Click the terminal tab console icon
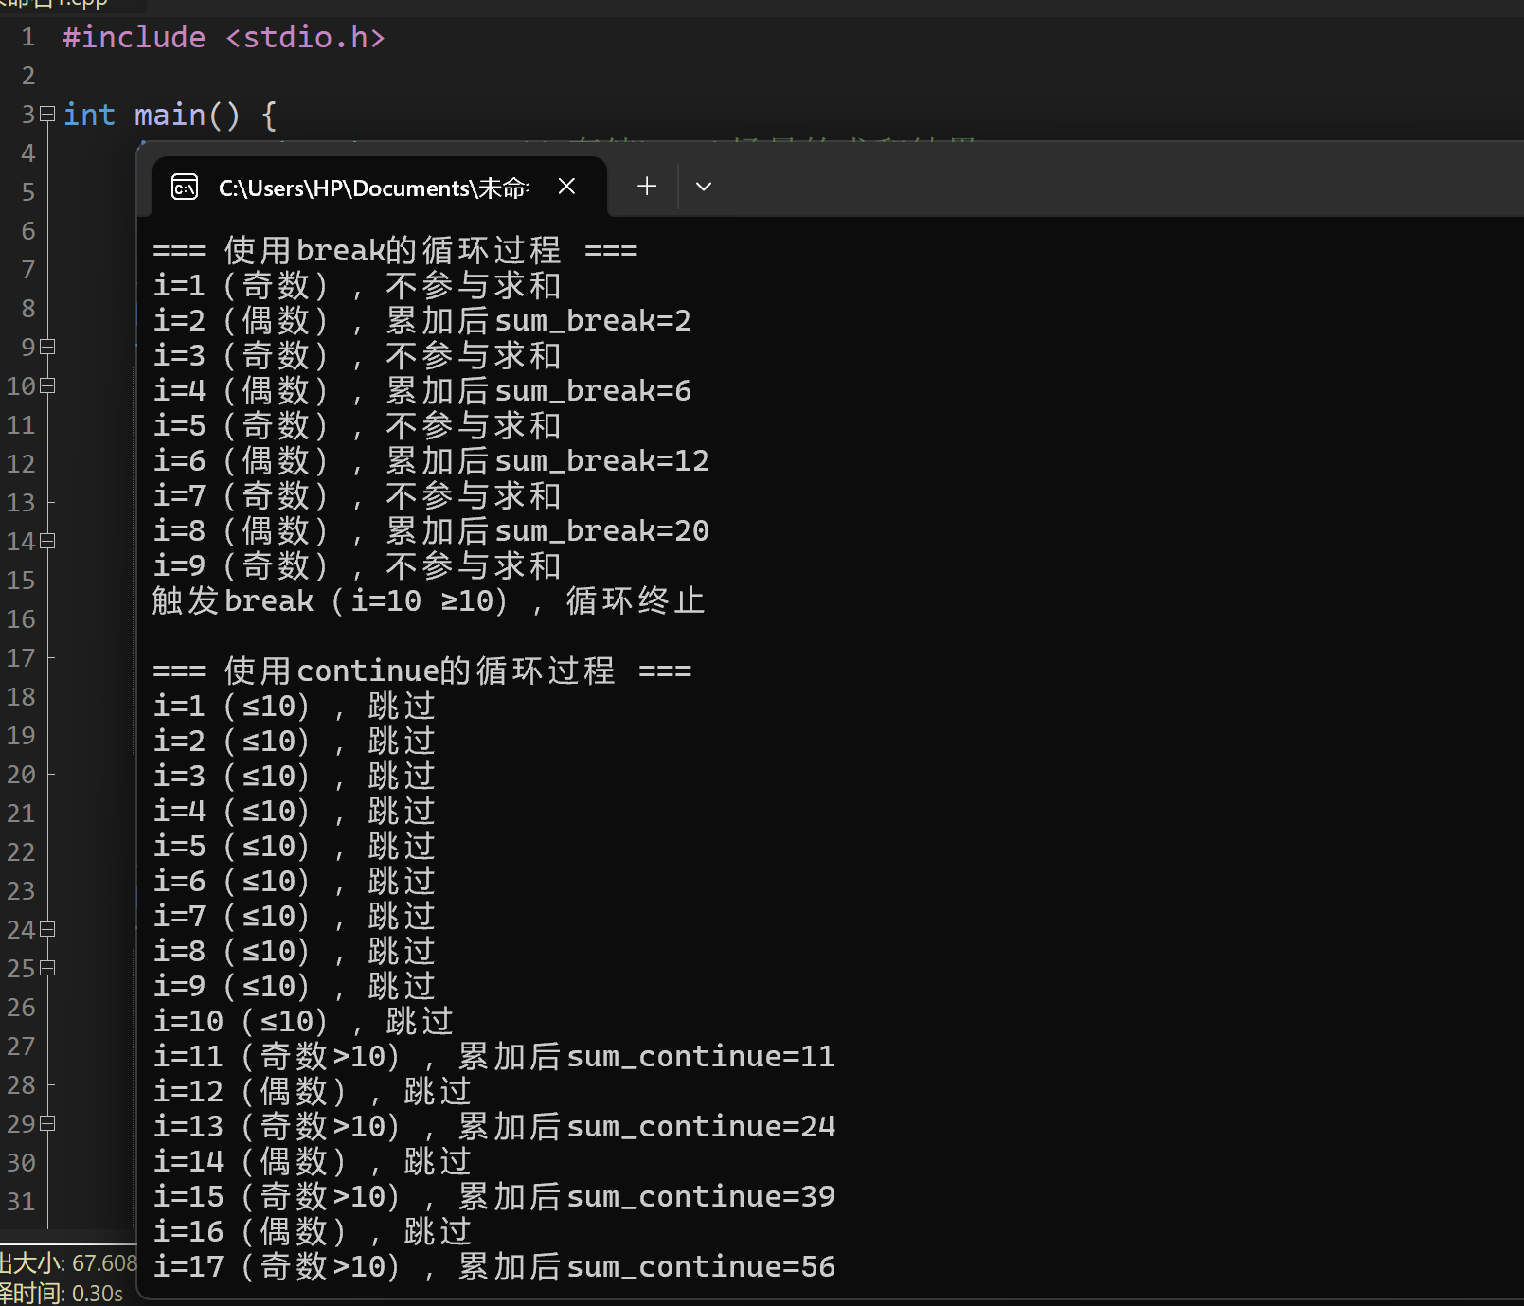The image size is (1524, 1306). [x=185, y=188]
